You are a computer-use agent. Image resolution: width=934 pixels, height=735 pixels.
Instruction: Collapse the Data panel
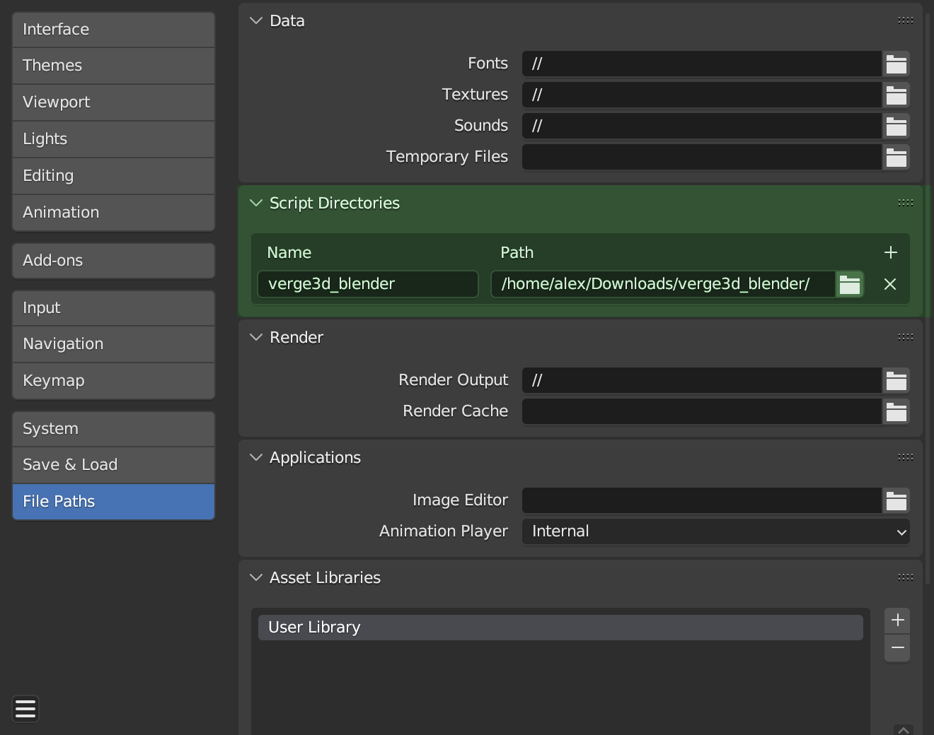tap(256, 20)
